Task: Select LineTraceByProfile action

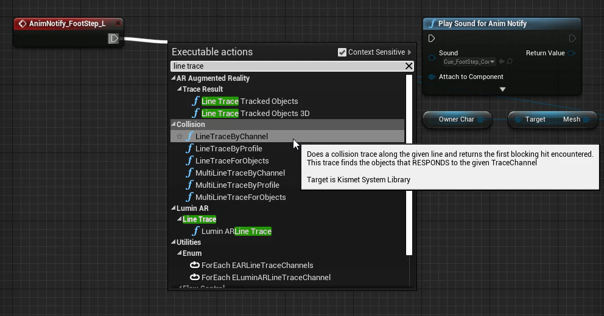Action: (229, 149)
